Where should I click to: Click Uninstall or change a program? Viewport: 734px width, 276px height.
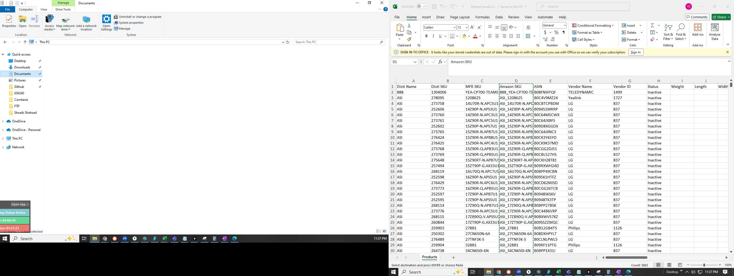click(138, 17)
